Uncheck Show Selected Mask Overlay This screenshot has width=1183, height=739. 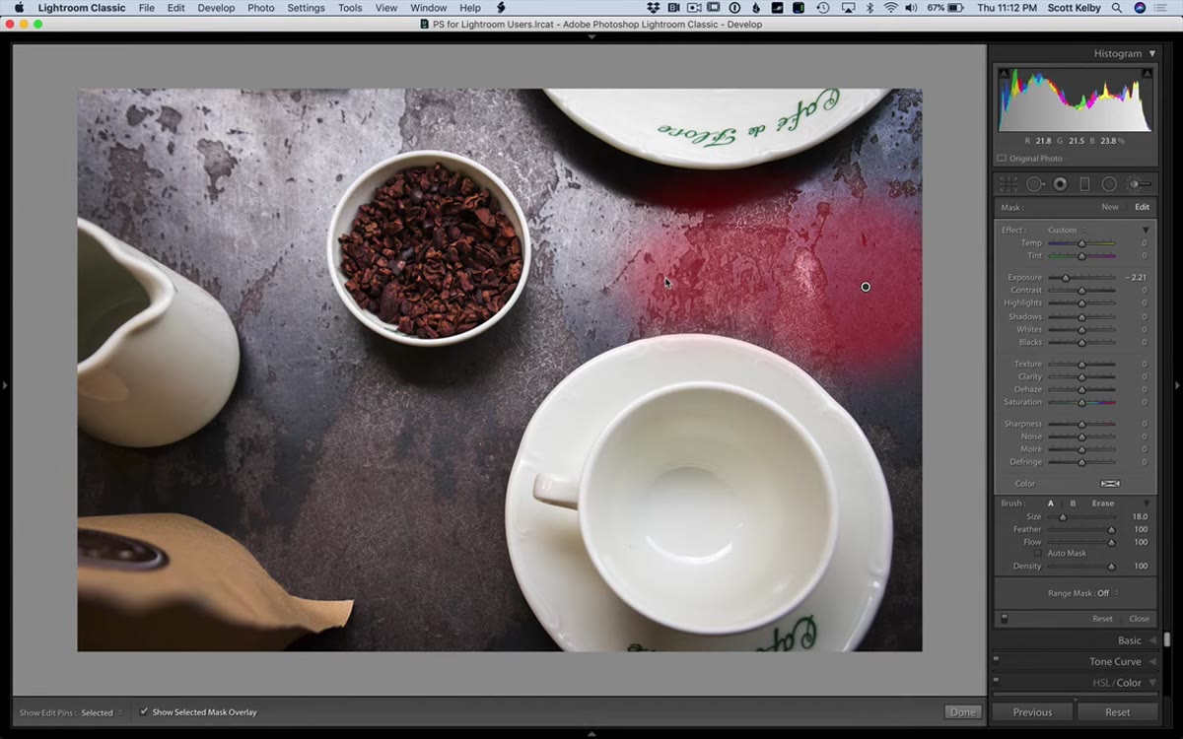coord(144,711)
